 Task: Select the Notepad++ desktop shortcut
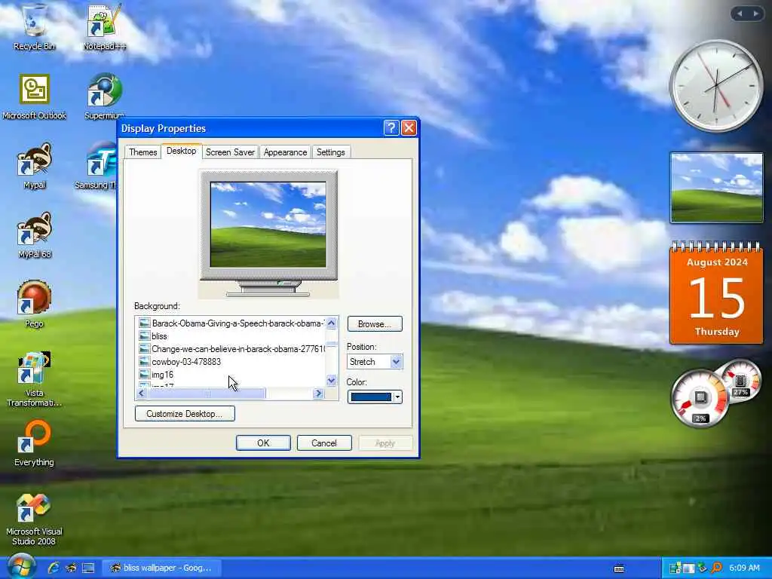104,27
